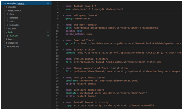
Task: Click 'name=java-1.7.0-openjdk state=present' on line 3
Action: pos(98,9)
